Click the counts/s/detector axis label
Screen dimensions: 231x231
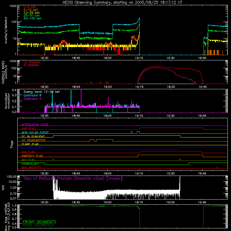6,30
